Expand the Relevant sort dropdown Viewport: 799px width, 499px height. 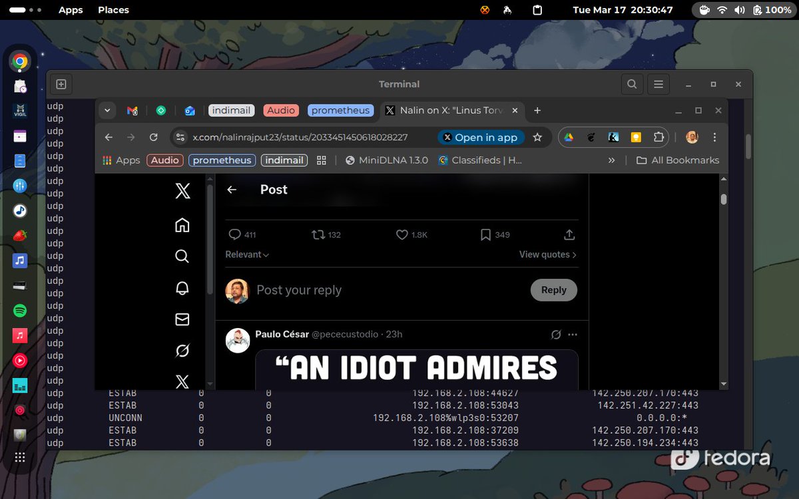(247, 254)
